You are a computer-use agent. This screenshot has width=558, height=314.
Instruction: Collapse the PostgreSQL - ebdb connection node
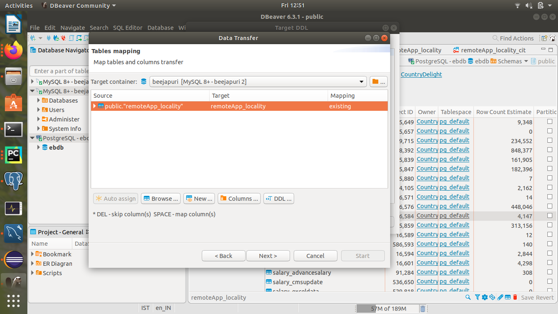point(32,138)
